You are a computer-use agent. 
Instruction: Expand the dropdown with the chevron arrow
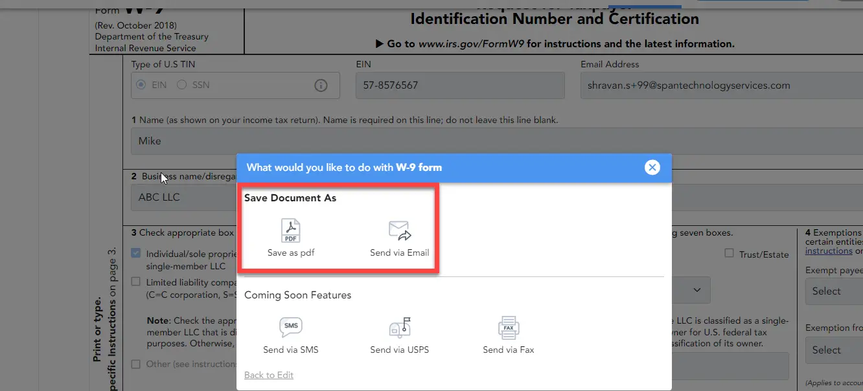click(697, 289)
